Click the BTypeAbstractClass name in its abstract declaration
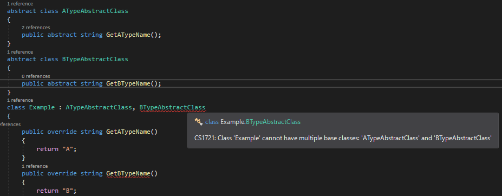The image size is (502, 196). 95,59
